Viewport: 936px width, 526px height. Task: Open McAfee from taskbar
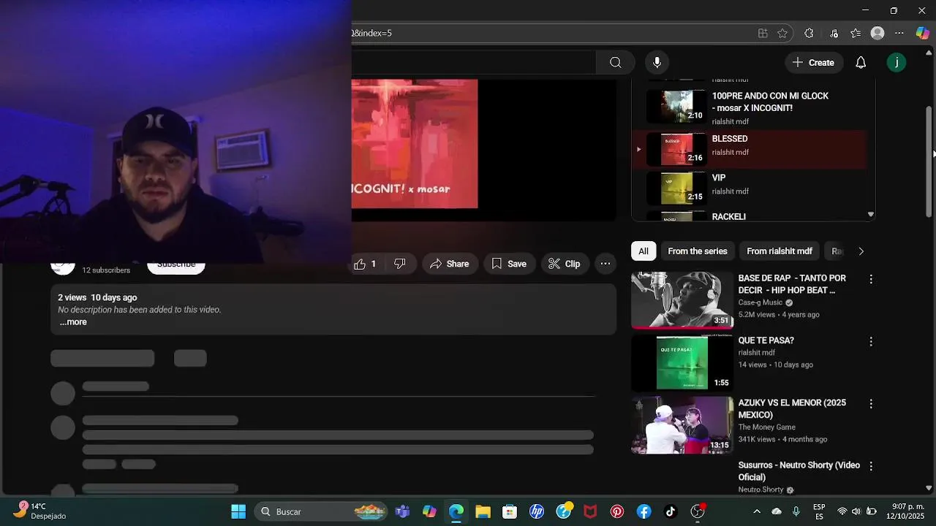[590, 511]
